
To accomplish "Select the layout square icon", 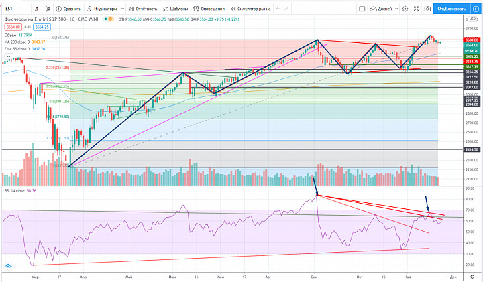I will (362, 9).
